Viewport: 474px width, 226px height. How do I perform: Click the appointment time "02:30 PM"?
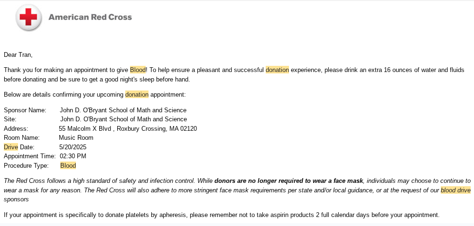[x=73, y=156]
